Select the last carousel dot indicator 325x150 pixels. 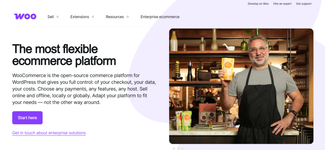pos(182,148)
